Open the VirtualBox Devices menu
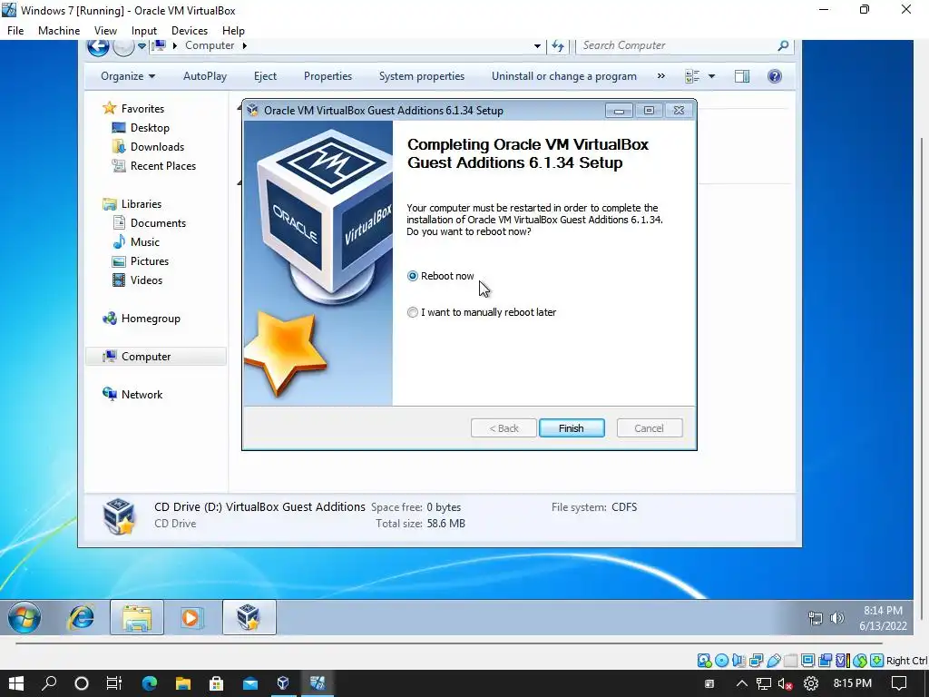Screen dimensions: 929x697 point(190,31)
